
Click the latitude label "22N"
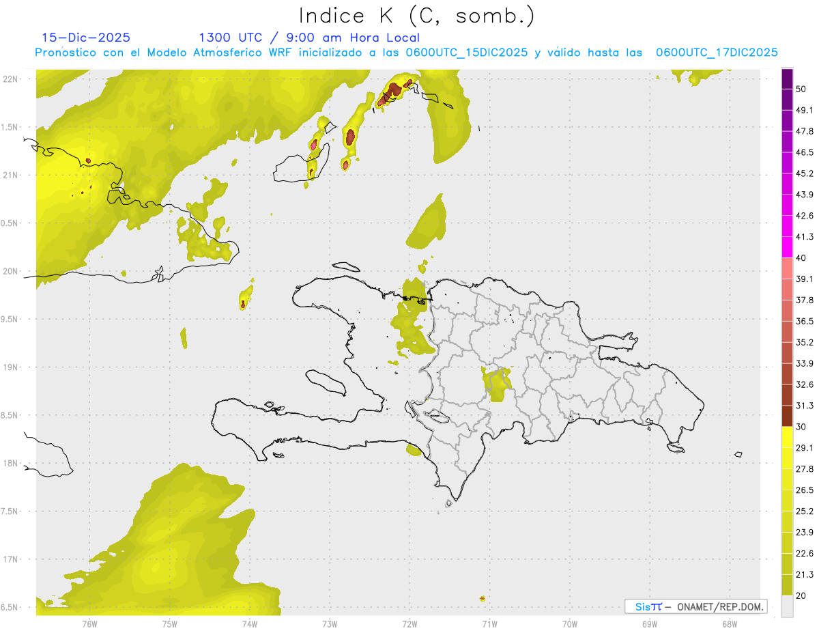point(11,79)
